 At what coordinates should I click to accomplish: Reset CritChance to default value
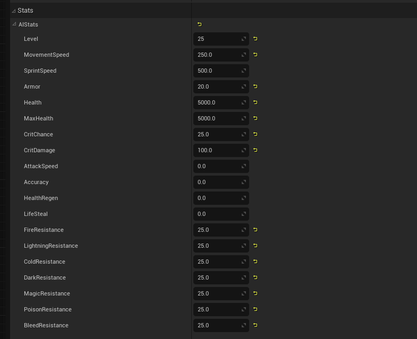point(256,134)
